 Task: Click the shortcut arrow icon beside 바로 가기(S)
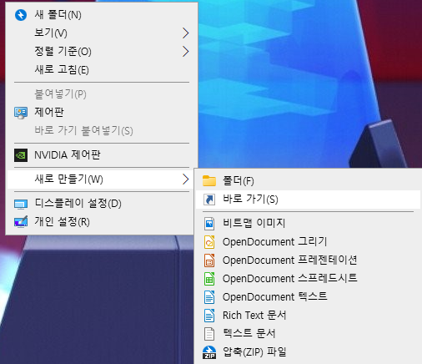(x=209, y=200)
